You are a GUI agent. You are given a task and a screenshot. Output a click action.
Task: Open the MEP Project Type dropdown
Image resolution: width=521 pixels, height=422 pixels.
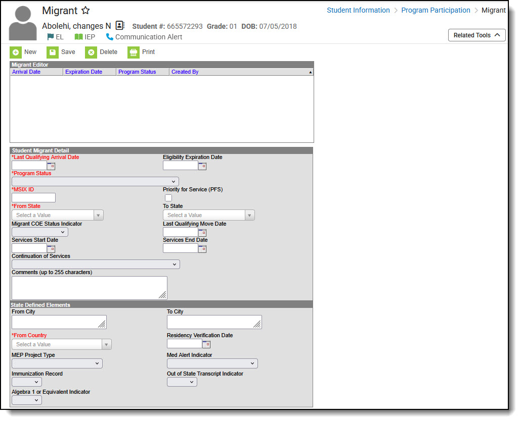pyautogui.click(x=57, y=363)
